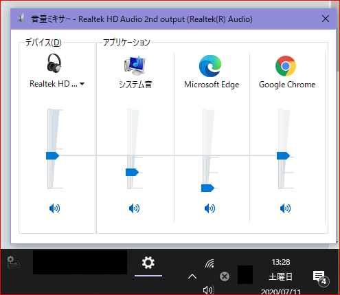
Task: Open the notification action center
Action: pyautogui.click(x=321, y=278)
